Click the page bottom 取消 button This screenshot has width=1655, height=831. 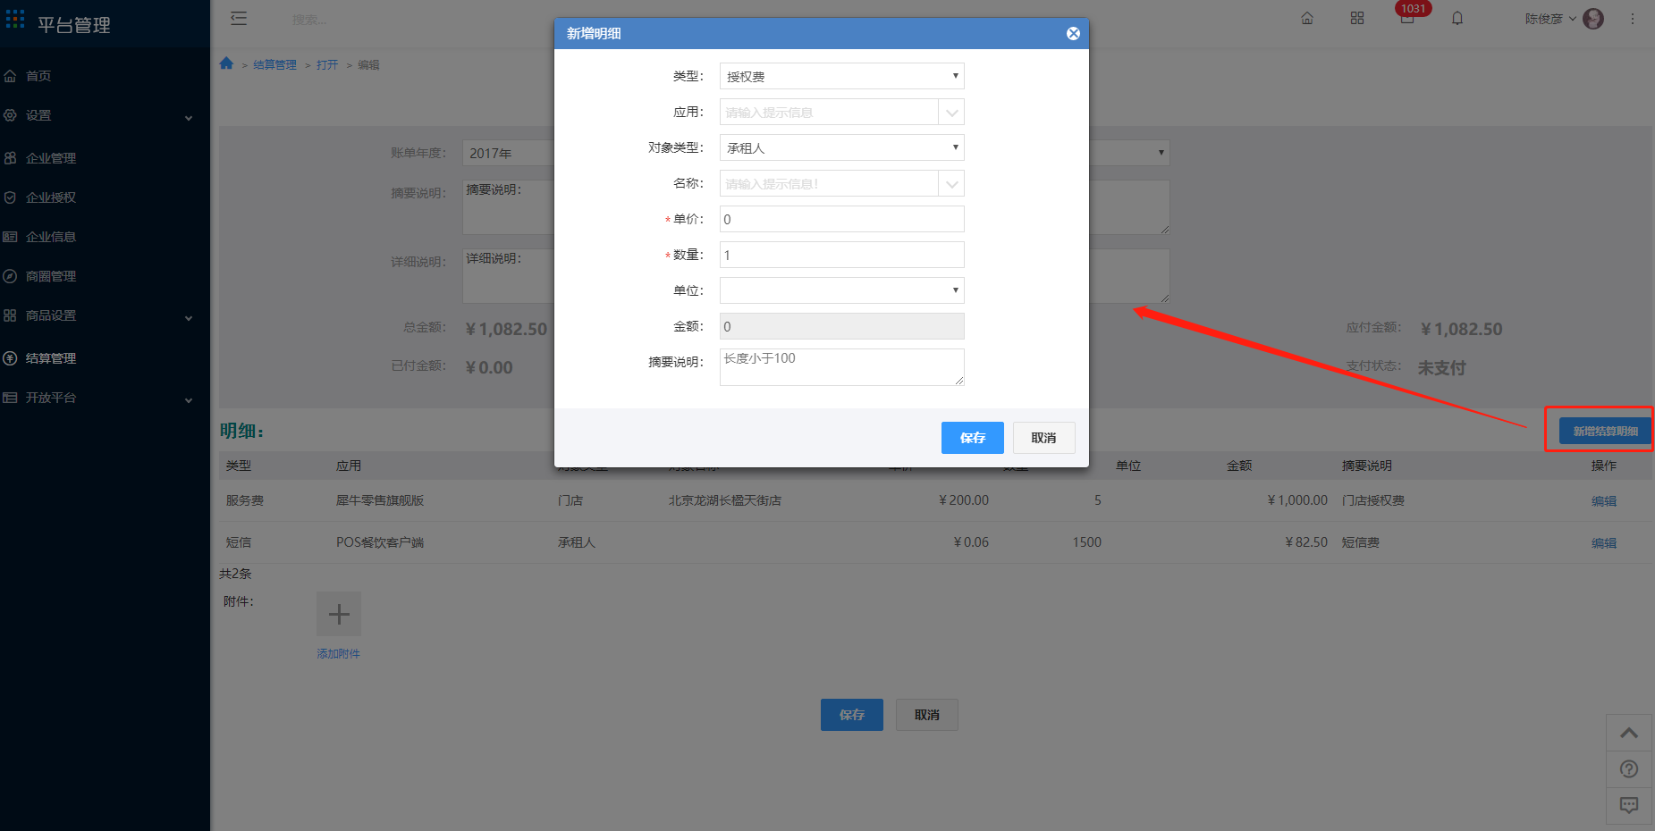point(926,715)
